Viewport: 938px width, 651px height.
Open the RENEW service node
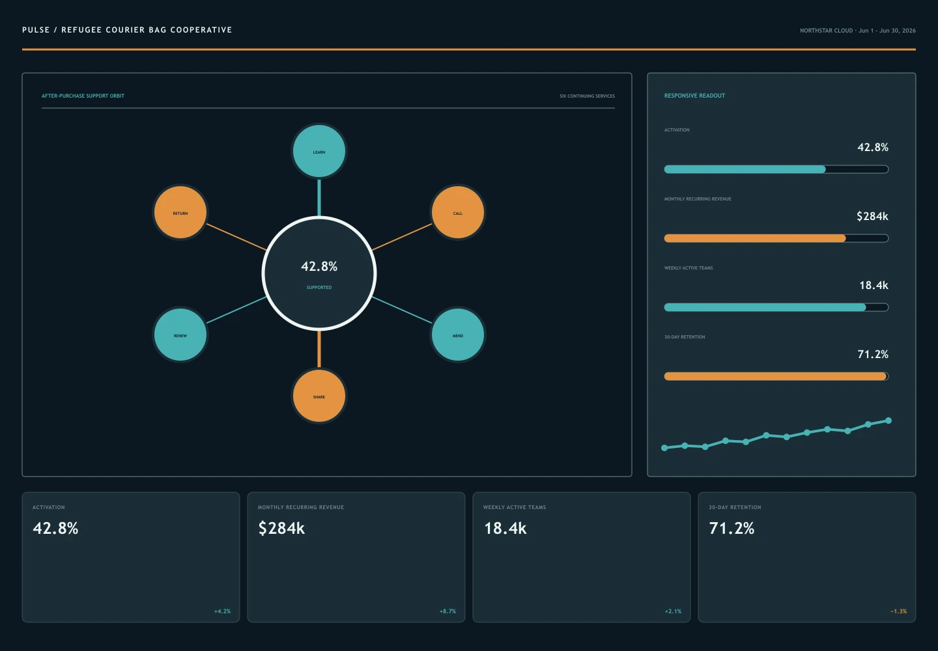pyautogui.click(x=180, y=335)
